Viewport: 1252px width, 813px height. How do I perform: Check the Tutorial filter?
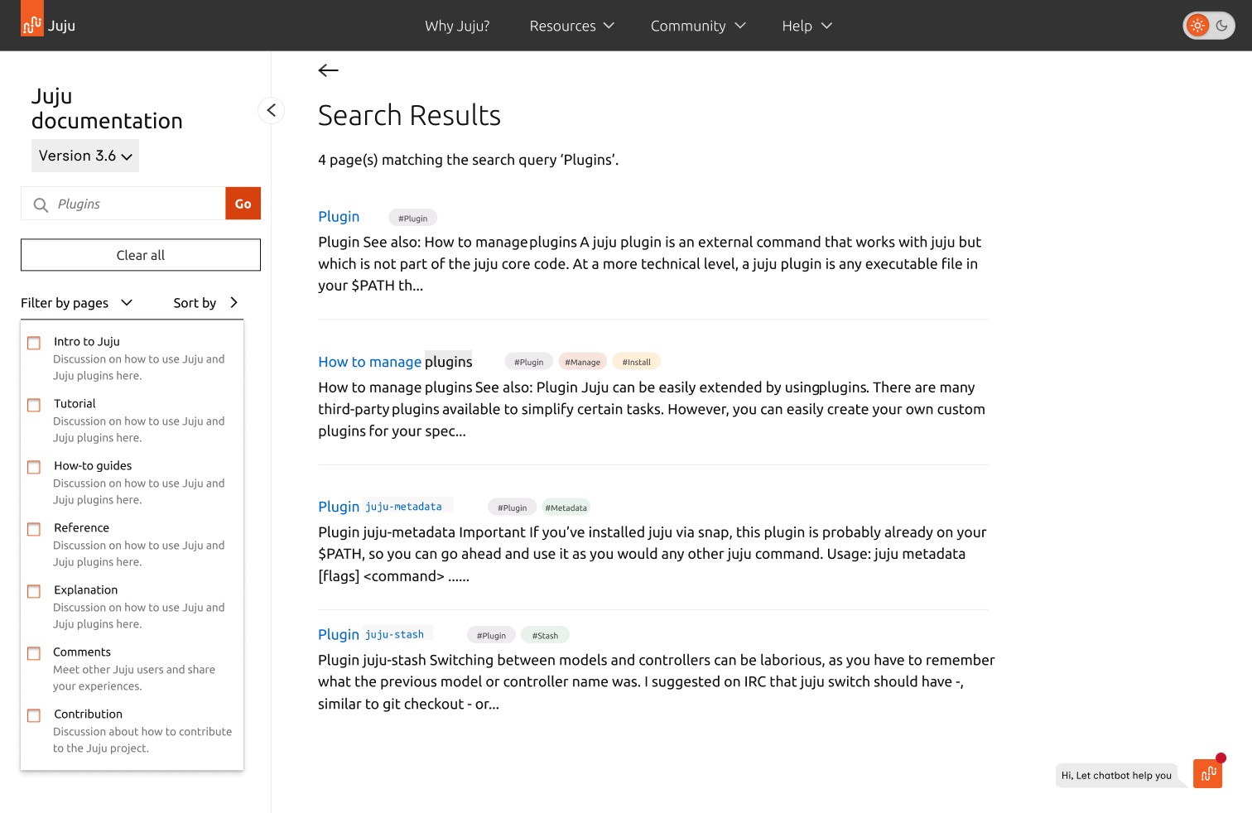click(x=34, y=405)
